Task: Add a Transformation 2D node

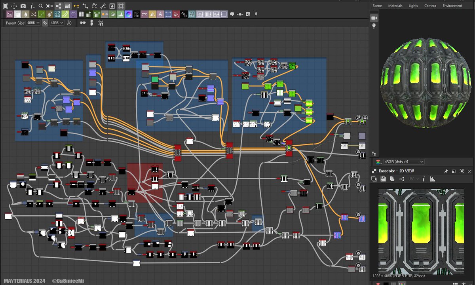Action: tap(168, 14)
